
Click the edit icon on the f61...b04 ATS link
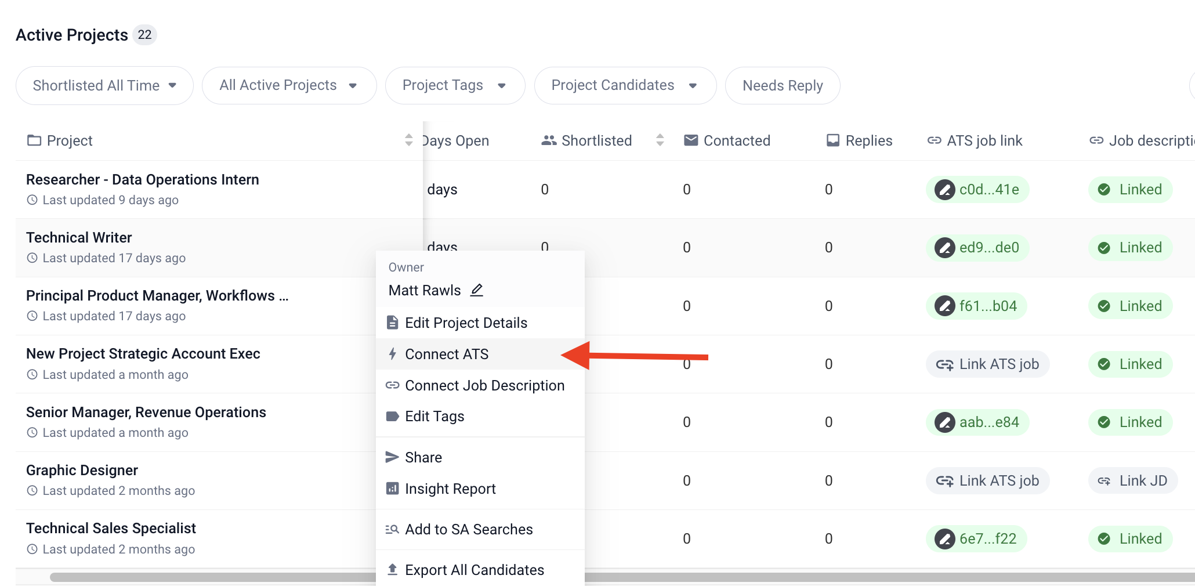[944, 306]
